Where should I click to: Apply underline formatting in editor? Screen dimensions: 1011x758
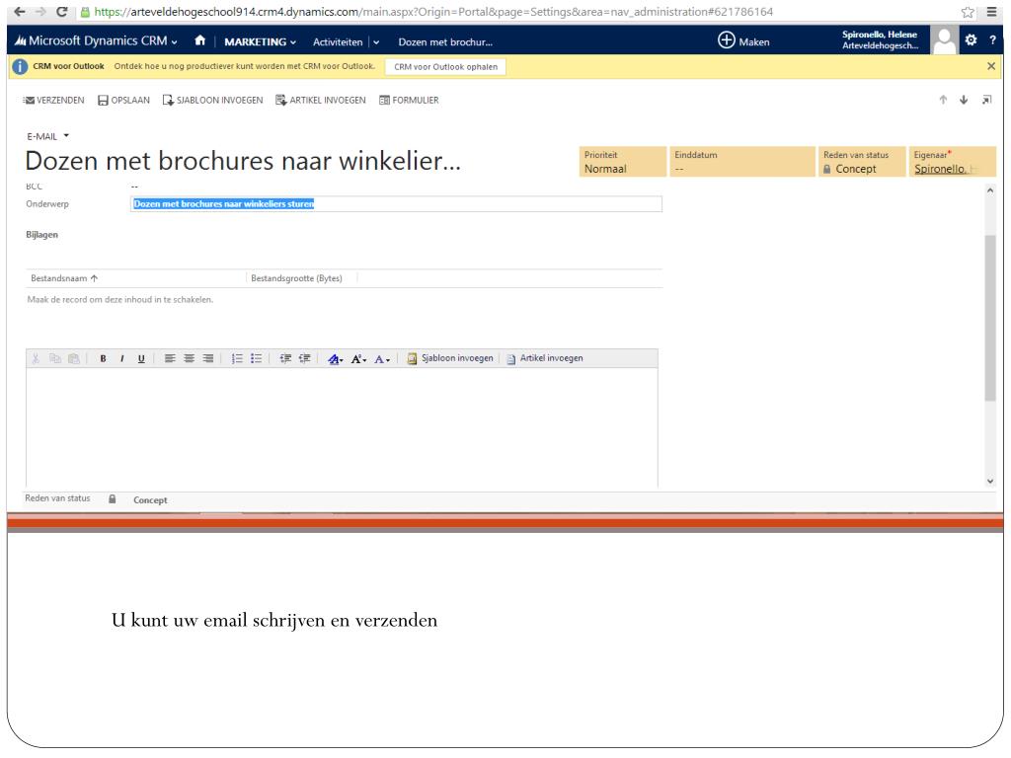(x=141, y=358)
